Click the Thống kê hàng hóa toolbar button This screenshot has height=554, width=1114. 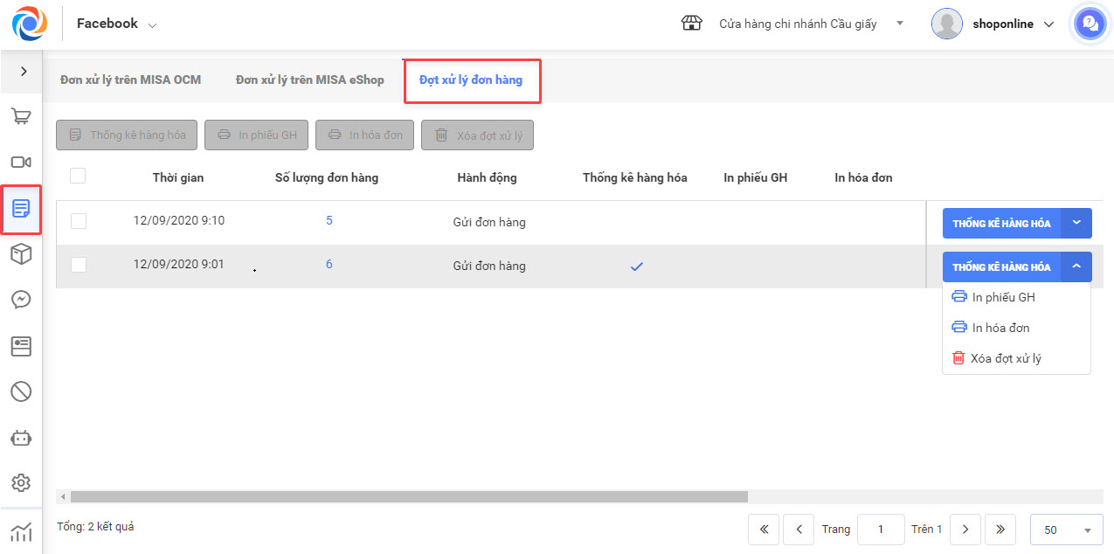[x=127, y=135]
